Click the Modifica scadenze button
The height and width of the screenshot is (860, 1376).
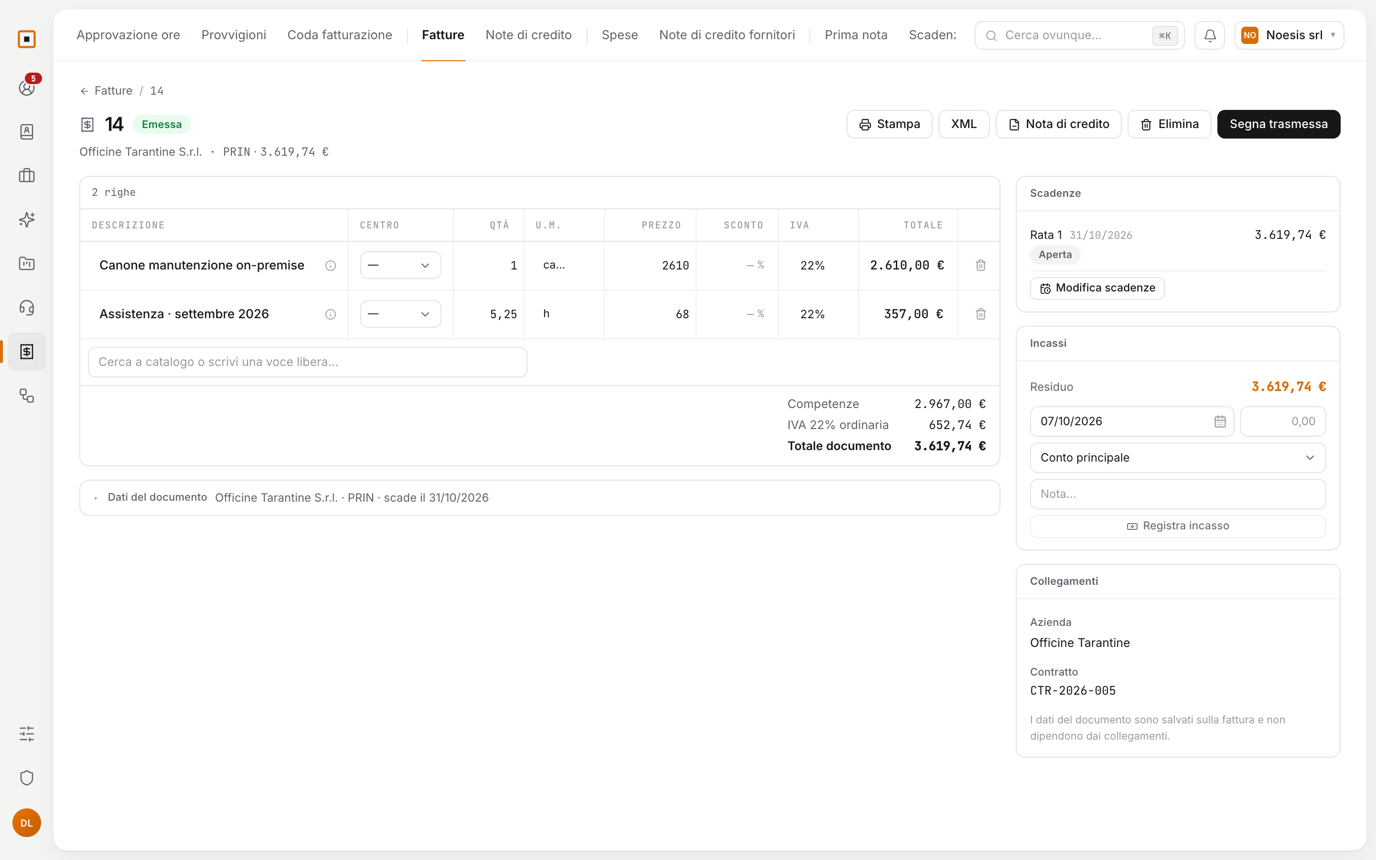1097,289
